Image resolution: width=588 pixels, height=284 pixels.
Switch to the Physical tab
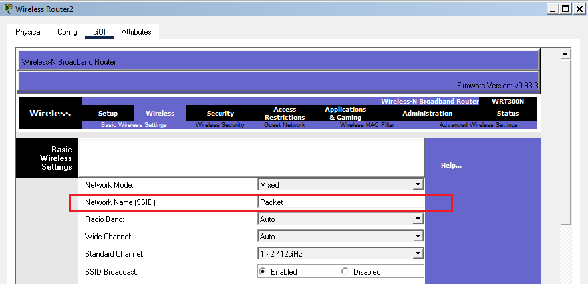pyautogui.click(x=29, y=32)
